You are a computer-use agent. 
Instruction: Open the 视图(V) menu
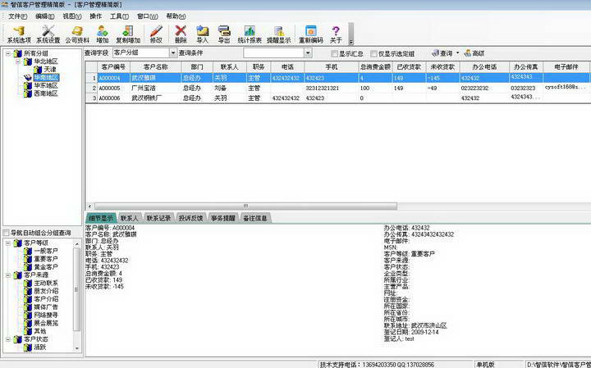click(x=72, y=16)
